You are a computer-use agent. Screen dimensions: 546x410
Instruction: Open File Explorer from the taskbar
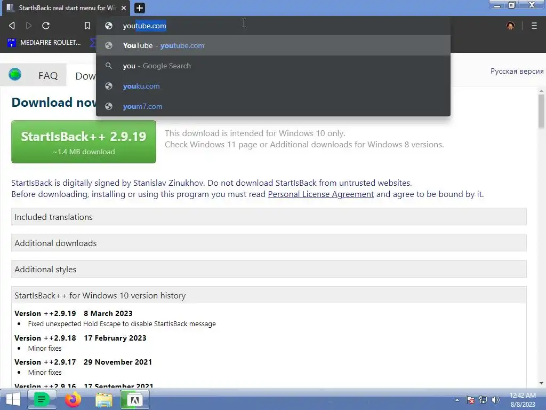(104, 399)
